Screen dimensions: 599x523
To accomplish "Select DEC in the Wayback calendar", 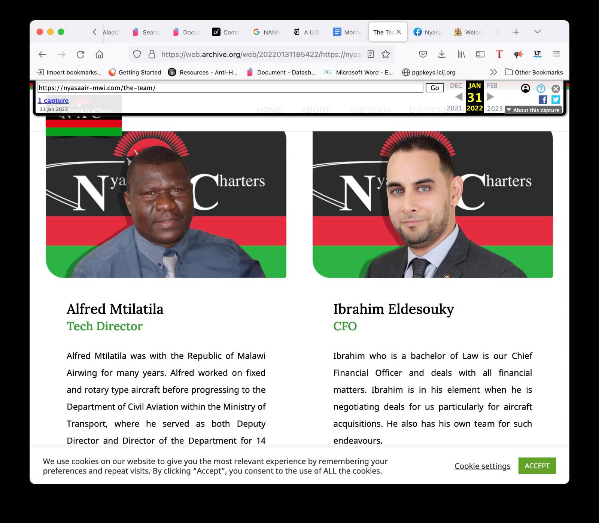I will click(x=456, y=85).
